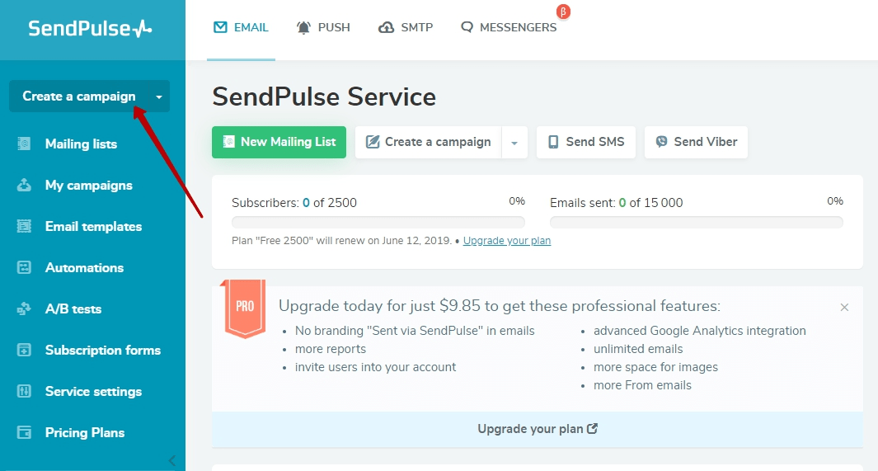Screen dimensions: 878x471
Task: Follow the Upgrade your plan link under Subscribers
Action: 507,241
